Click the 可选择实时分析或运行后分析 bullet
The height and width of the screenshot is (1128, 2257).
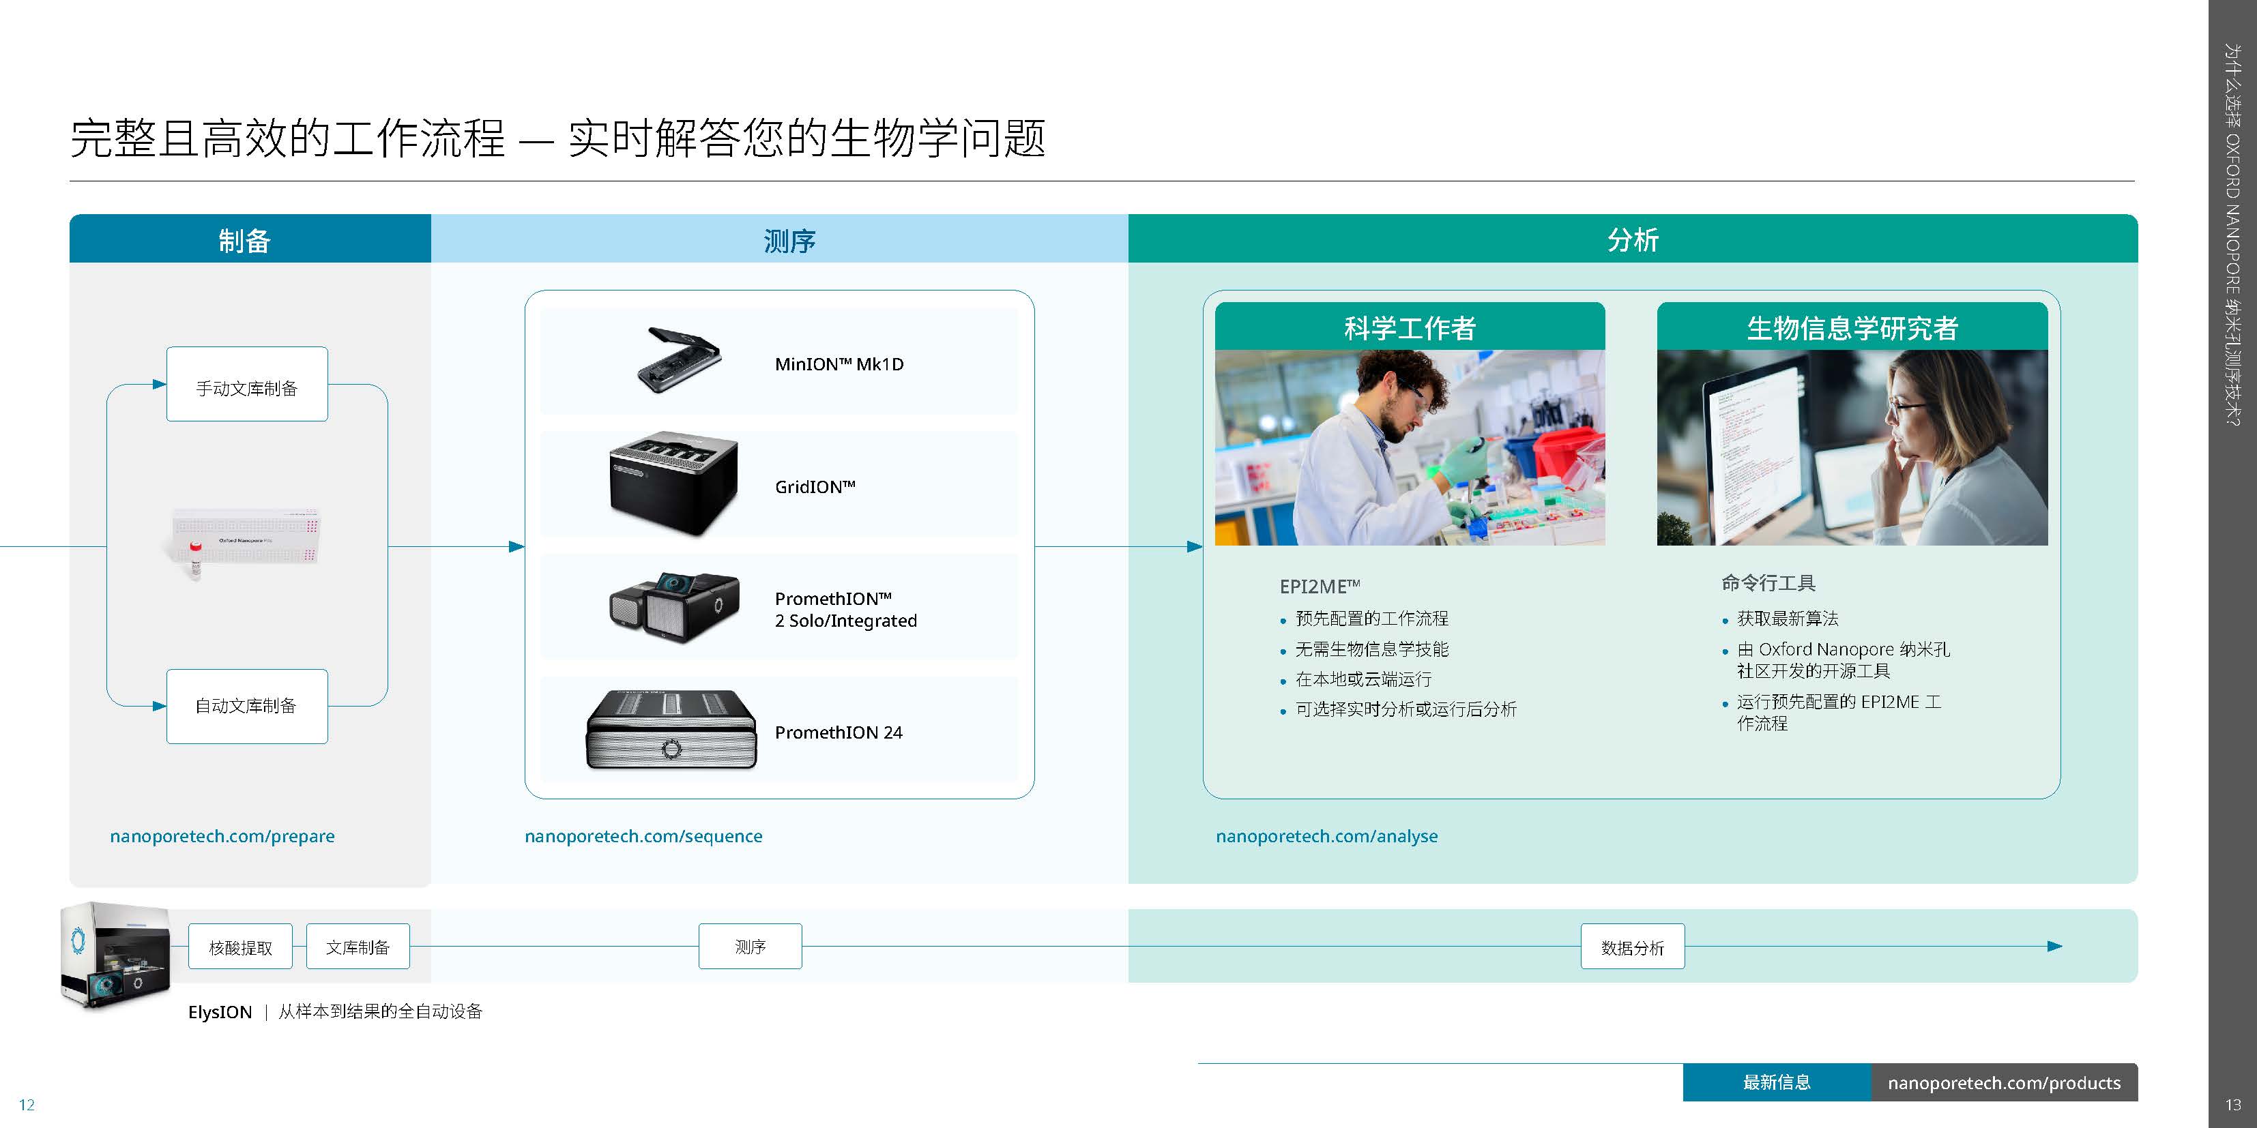pos(1406,709)
